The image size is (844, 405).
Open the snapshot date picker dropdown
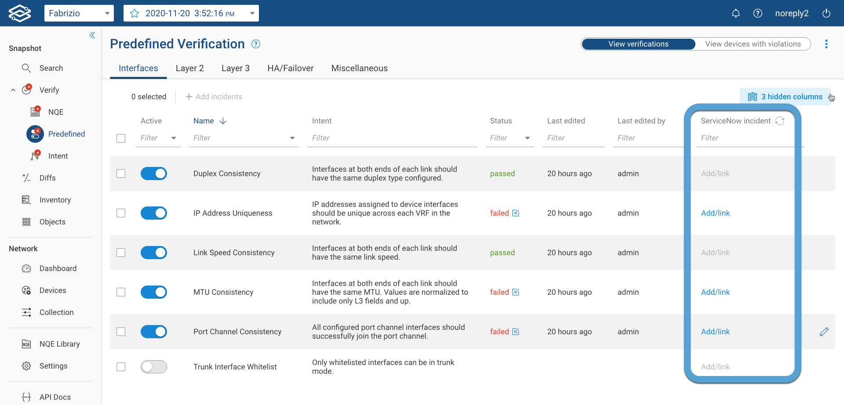252,13
